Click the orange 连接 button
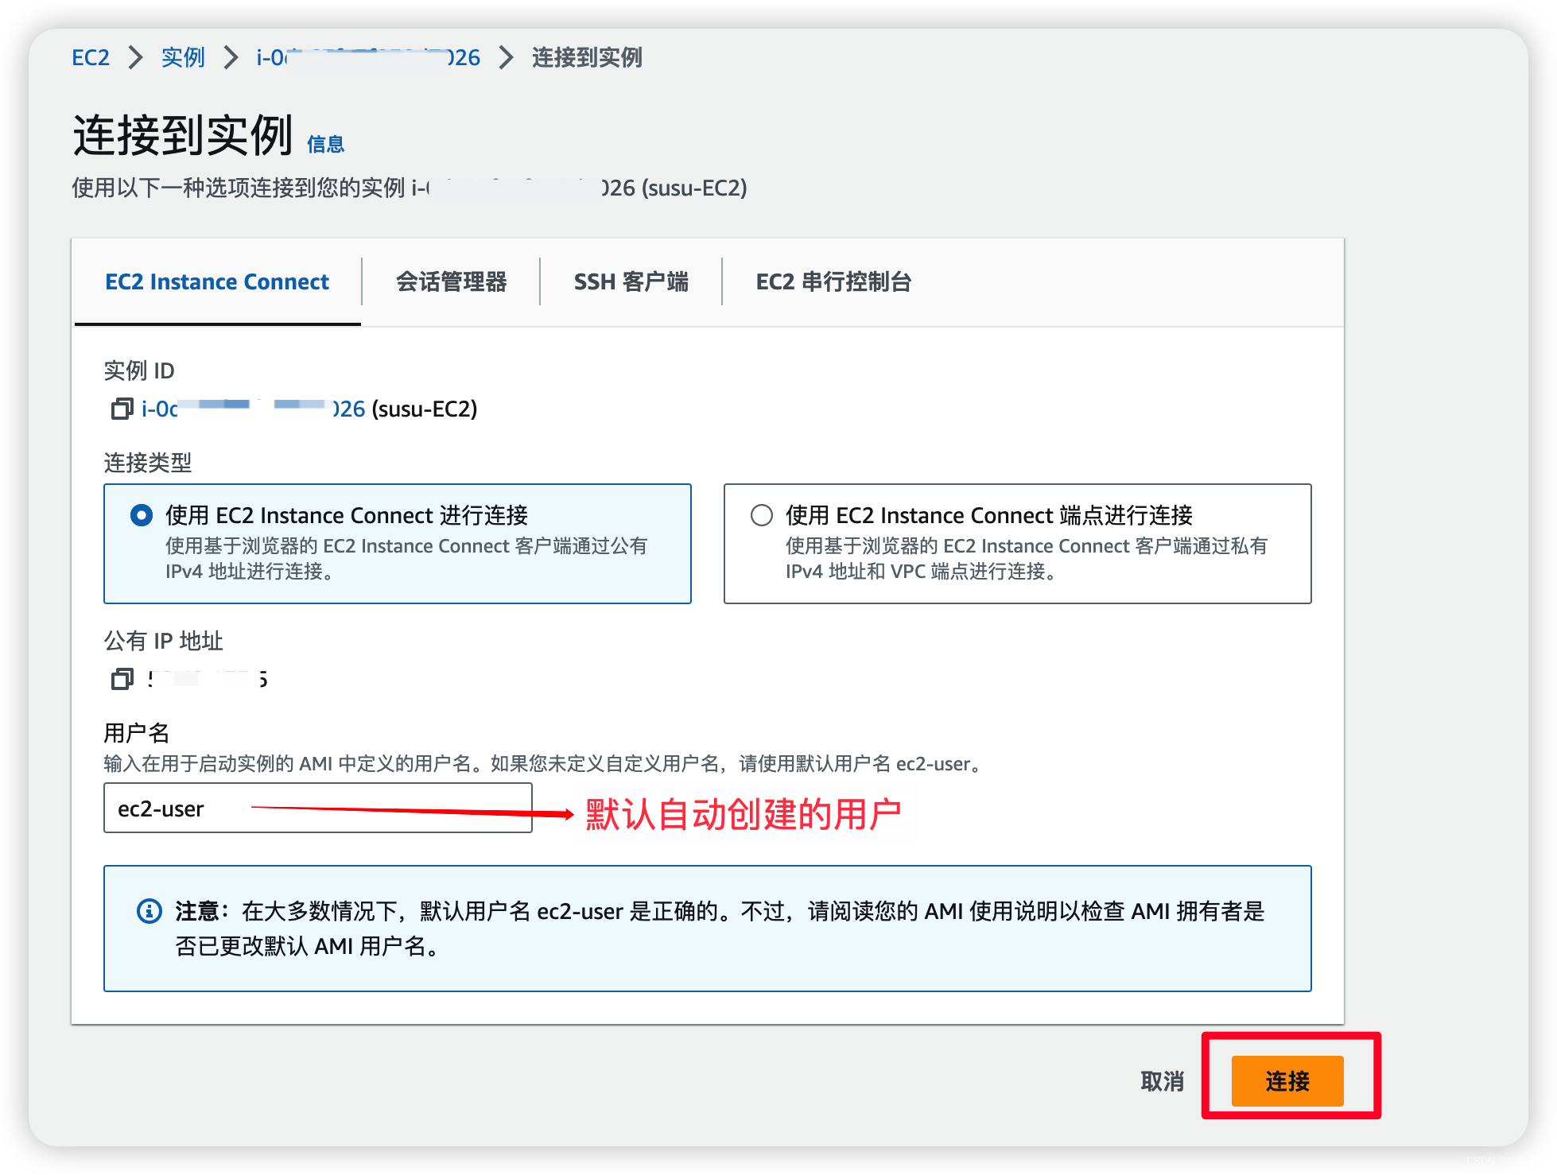This screenshot has width=1557, height=1175. 1287,1080
